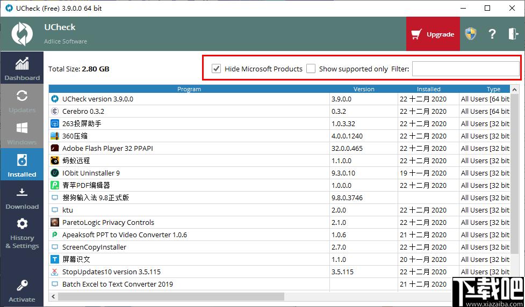This screenshot has height=307, width=525.
Task: Click 屏幕识文 install date 20 十一月 2020
Action: point(423,259)
